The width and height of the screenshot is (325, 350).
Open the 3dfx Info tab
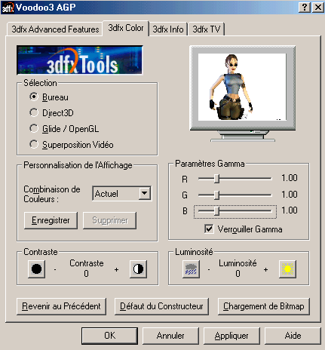(x=168, y=29)
